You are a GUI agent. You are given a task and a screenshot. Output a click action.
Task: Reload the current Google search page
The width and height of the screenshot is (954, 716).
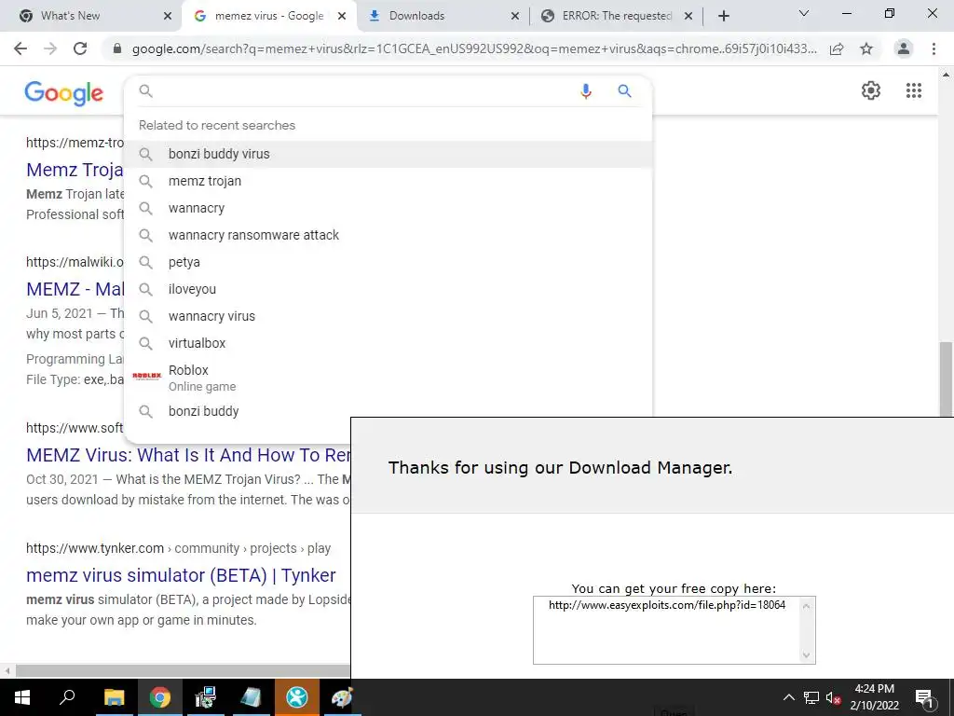(80, 48)
